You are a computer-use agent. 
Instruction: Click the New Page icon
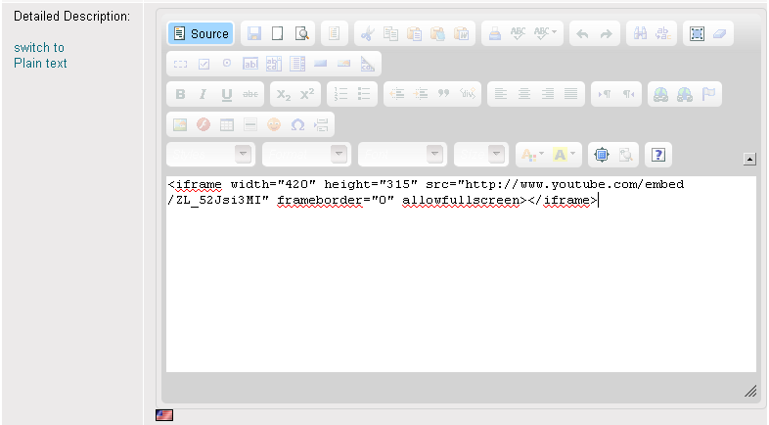pos(278,33)
